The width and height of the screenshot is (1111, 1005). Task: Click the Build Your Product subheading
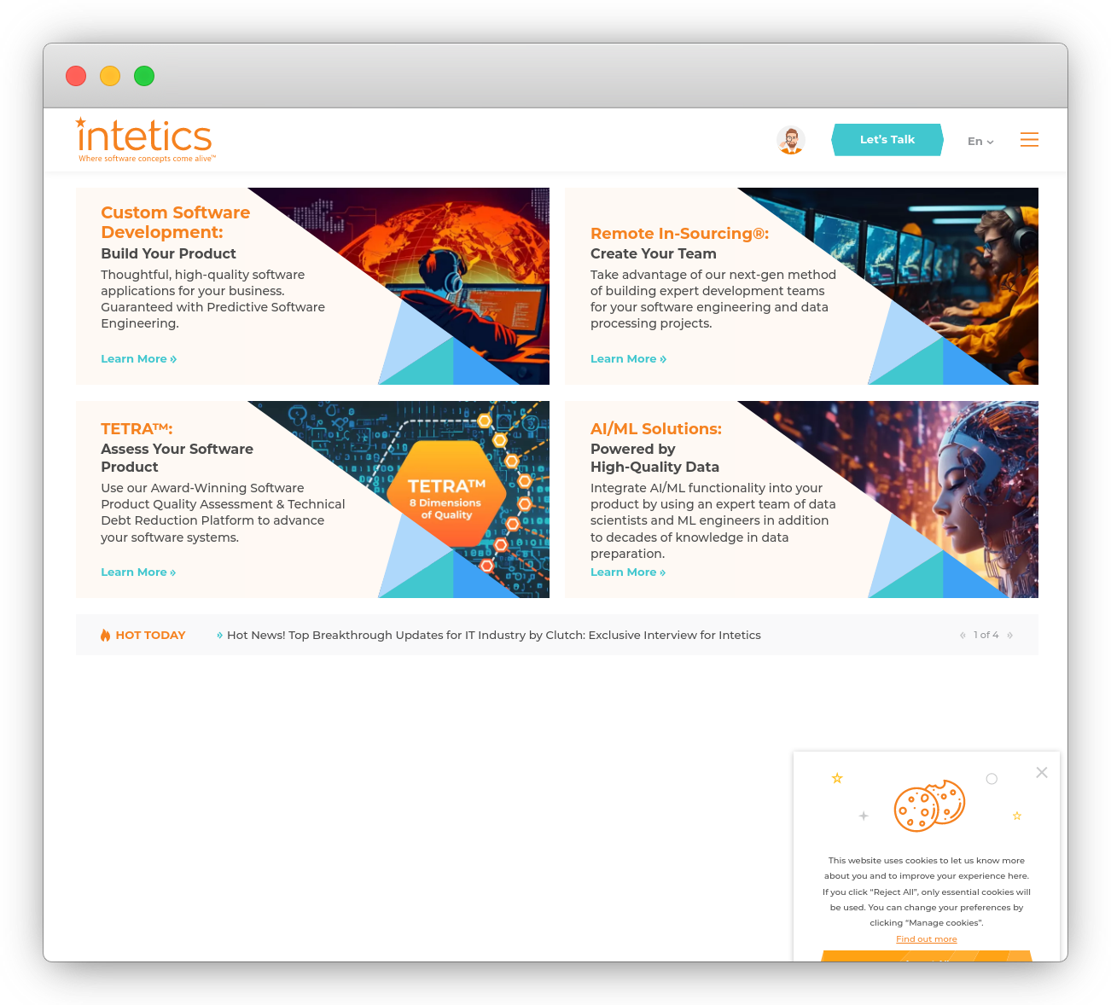coord(168,253)
